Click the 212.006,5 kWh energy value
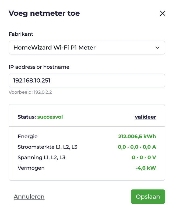 137,136
